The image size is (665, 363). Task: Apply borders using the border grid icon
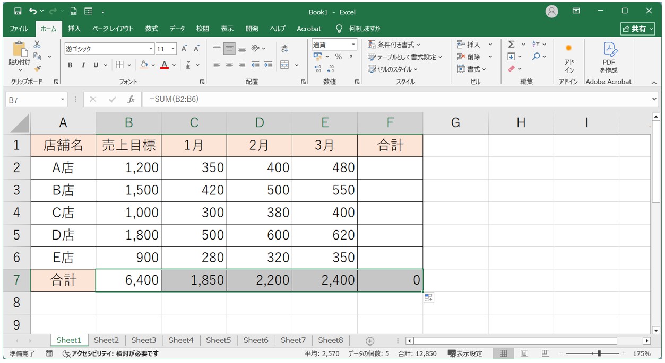click(x=119, y=65)
